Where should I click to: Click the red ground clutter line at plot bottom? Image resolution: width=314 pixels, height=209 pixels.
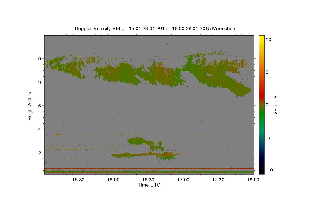(149, 169)
